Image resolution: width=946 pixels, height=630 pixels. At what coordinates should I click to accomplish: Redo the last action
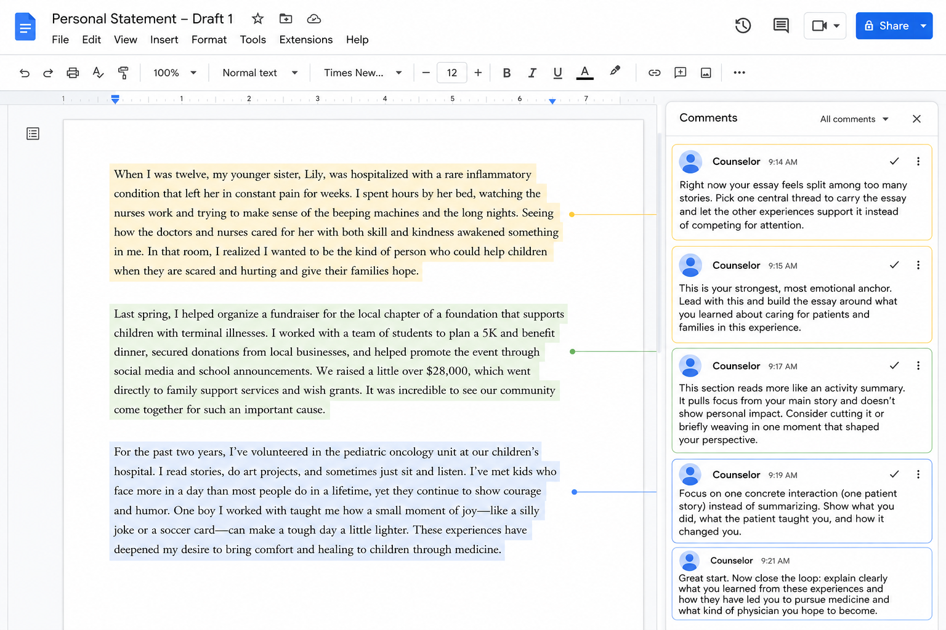pos(48,73)
